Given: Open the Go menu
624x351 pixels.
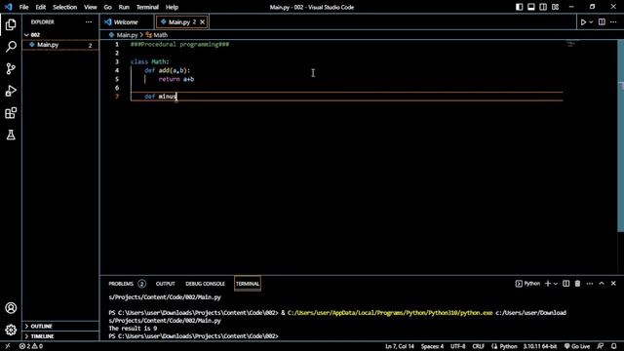Looking at the screenshot, I should pos(107,7).
